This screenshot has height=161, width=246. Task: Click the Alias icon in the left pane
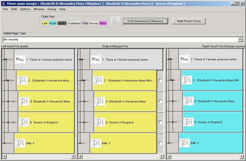pyautogui.click(x=20, y=59)
